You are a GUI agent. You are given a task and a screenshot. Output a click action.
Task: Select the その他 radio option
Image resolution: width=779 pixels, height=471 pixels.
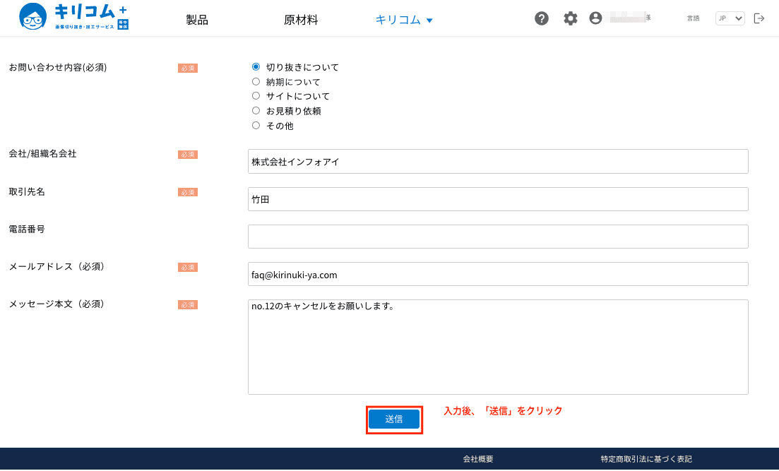[x=256, y=125]
